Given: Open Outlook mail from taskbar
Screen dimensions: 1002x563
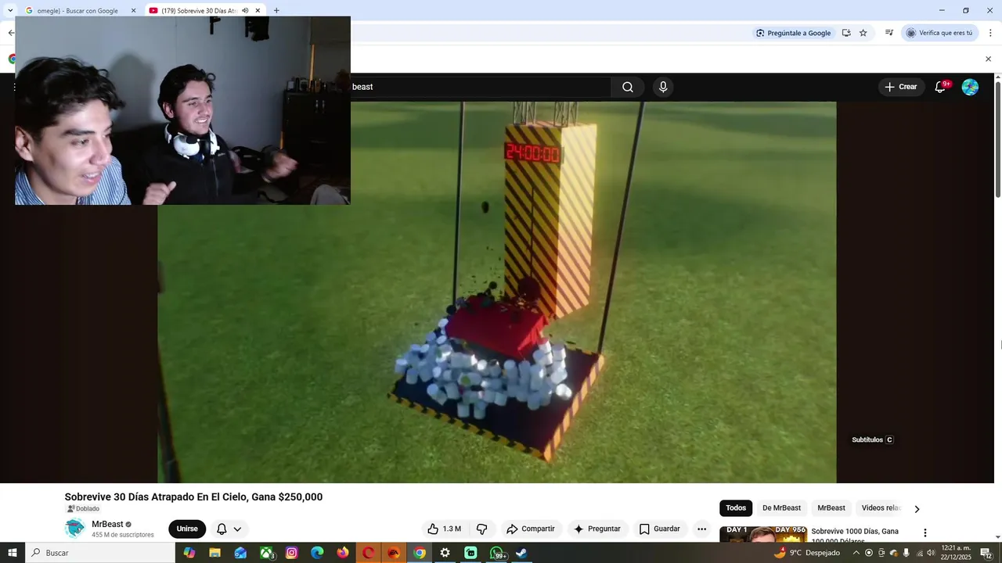Looking at the screenshot, I should (x=240, y=553).
